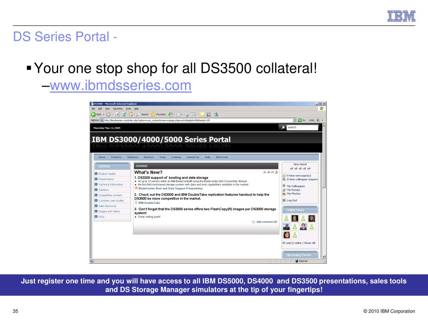Image resolution: width=428 pixels, height=321 pixels.
Task: Open the Back button dropdown arrow
Action: (x=104, y=115)
